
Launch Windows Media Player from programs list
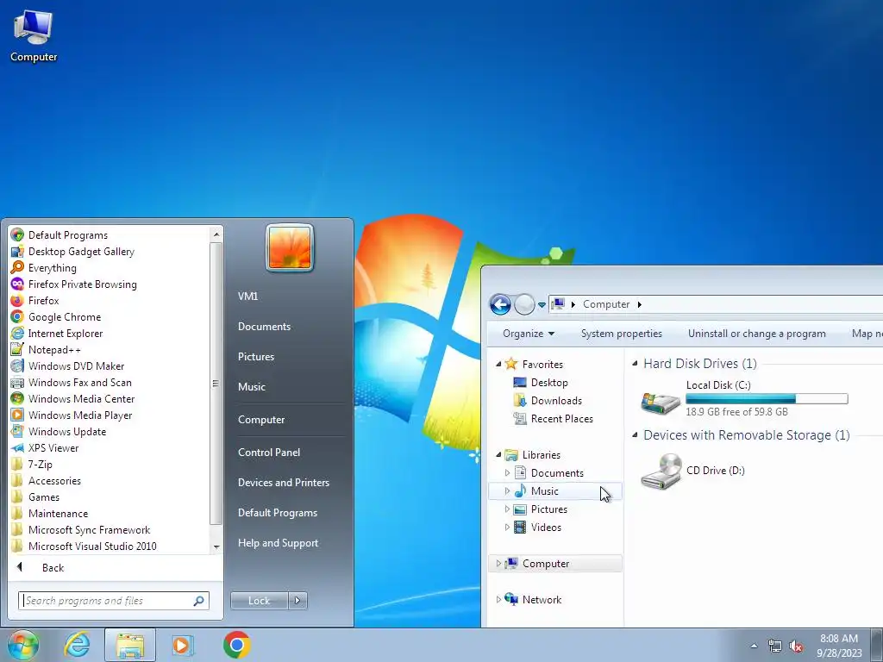pos(80,415)
